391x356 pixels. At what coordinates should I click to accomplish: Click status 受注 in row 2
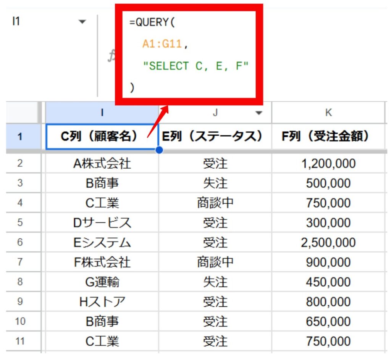coord(215,163)
